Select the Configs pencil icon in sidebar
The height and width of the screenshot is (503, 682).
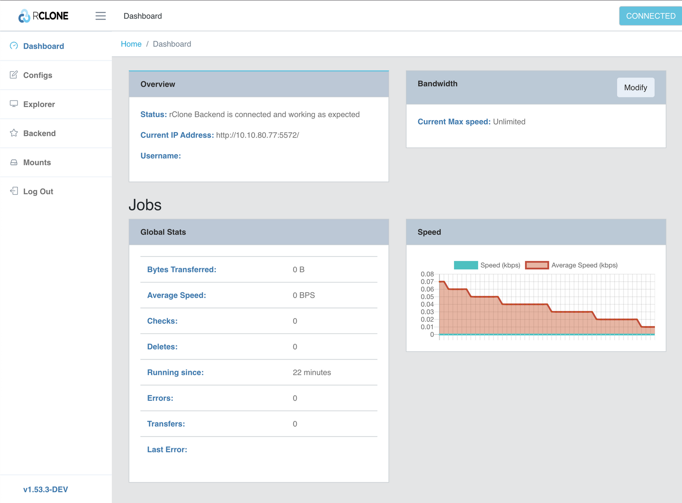tap(14, 75)
